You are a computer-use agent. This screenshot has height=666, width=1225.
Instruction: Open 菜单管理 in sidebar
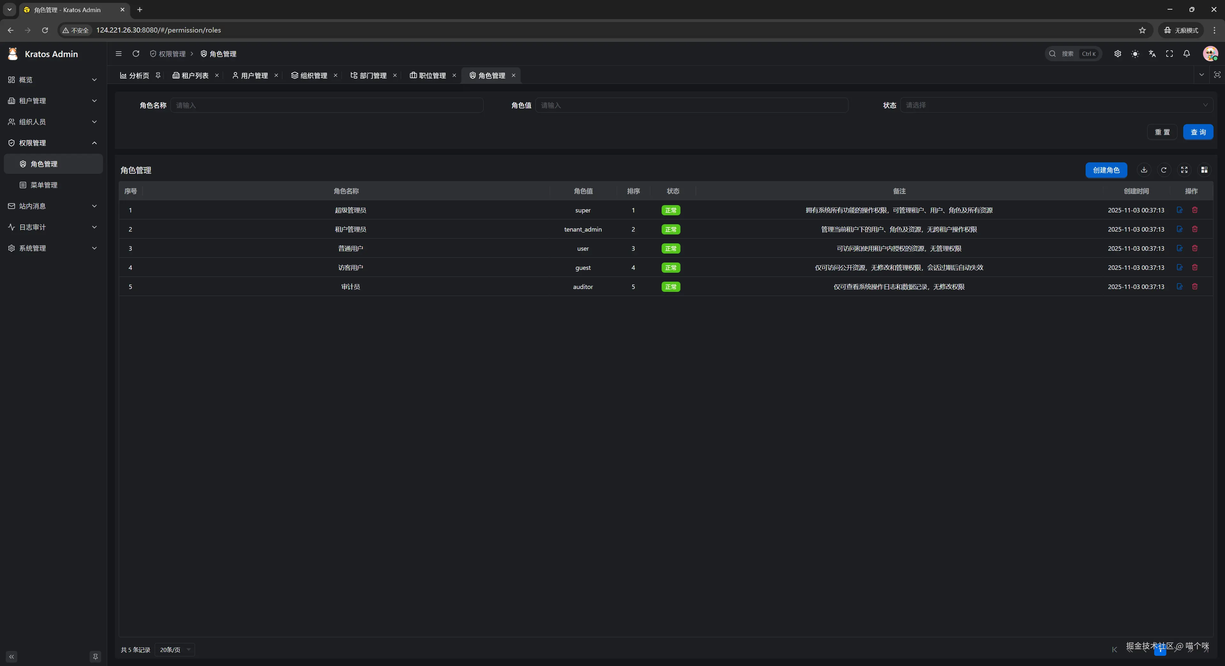[x=44, y=185]
